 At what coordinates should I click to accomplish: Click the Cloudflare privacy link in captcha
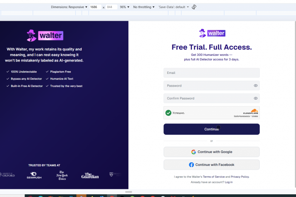(242, 116)
